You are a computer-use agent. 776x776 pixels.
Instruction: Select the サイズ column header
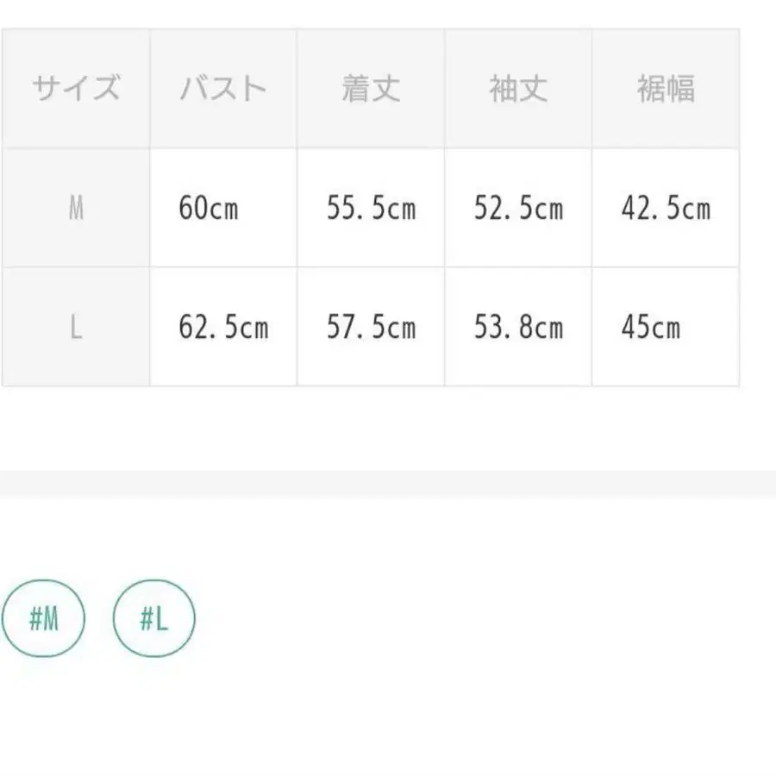point(76,89)
